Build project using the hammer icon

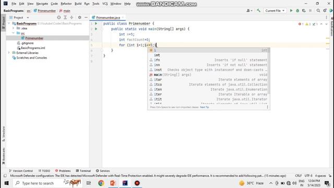pos(259,10)
